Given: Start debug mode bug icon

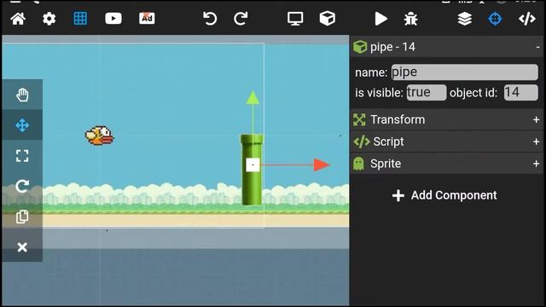Looking at the screenshot, I should point(411,19).
